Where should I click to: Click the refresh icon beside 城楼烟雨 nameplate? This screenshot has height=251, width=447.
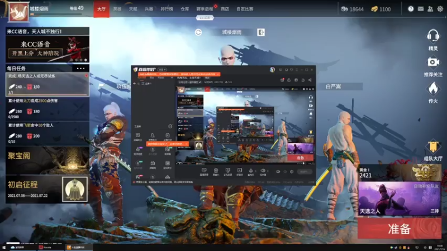tap(198, 32)
